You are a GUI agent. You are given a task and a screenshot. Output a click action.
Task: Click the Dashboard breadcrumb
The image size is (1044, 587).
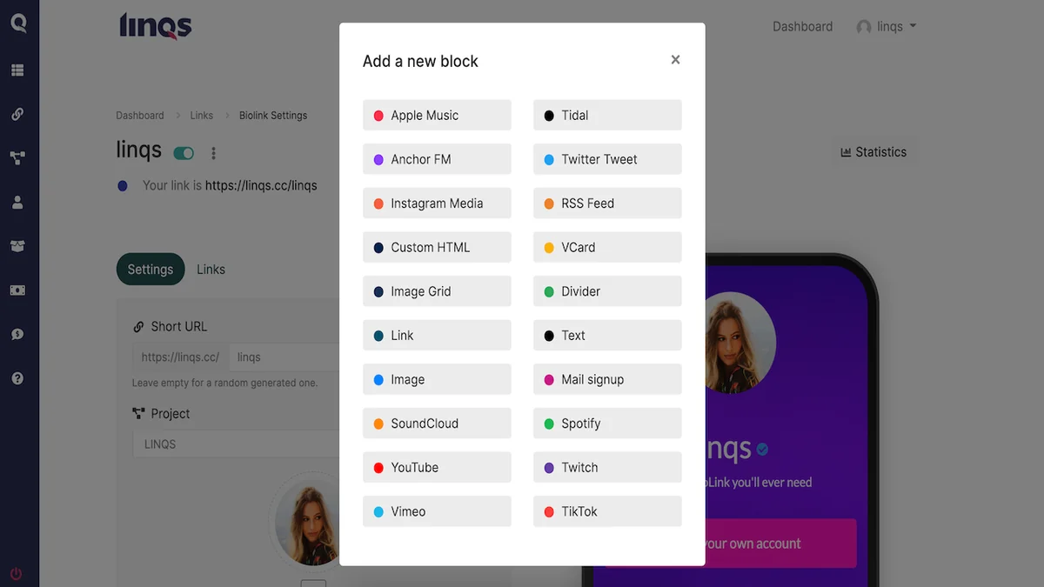pos(140,116)
